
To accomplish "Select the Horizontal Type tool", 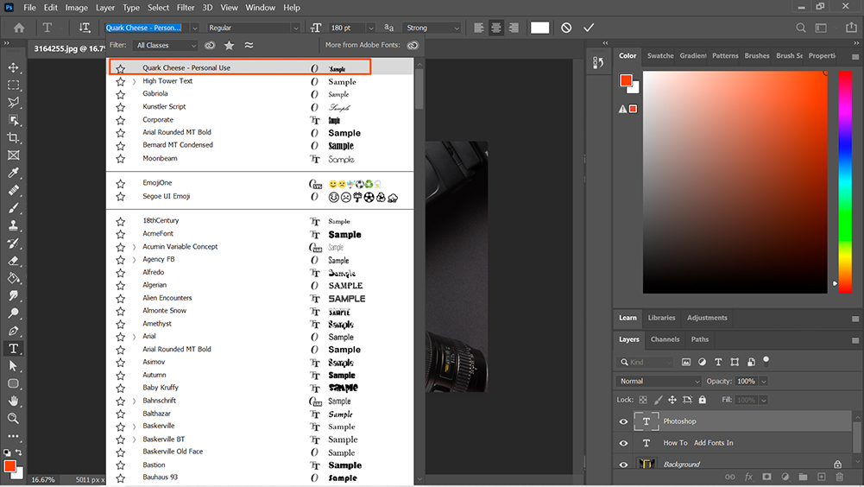I will (x=13, y=348).
